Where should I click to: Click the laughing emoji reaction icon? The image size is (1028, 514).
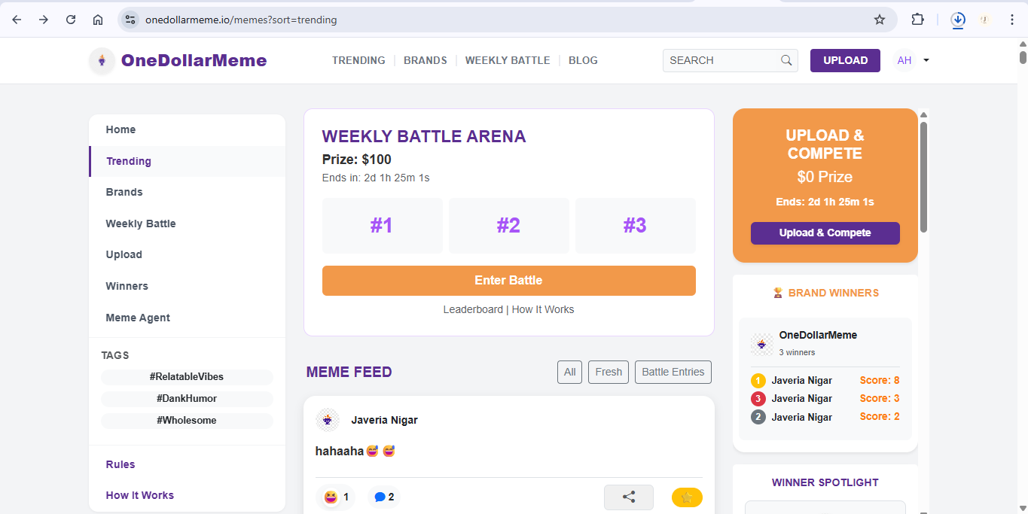(x=330, y=497)
